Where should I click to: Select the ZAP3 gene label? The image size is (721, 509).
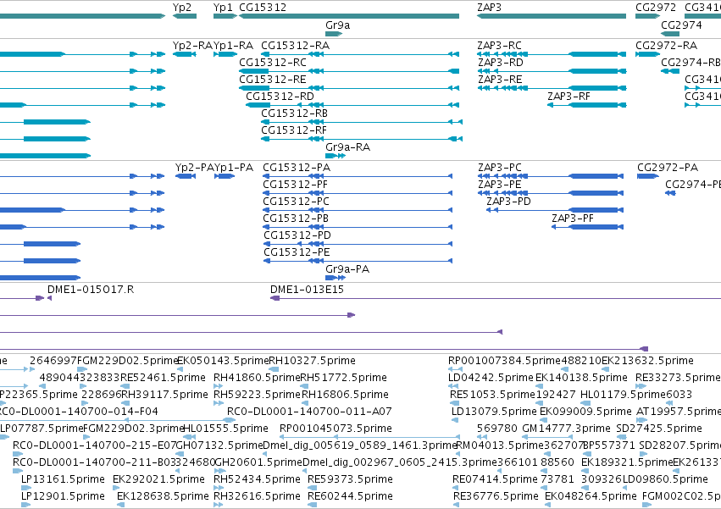[x=489, y=8]
